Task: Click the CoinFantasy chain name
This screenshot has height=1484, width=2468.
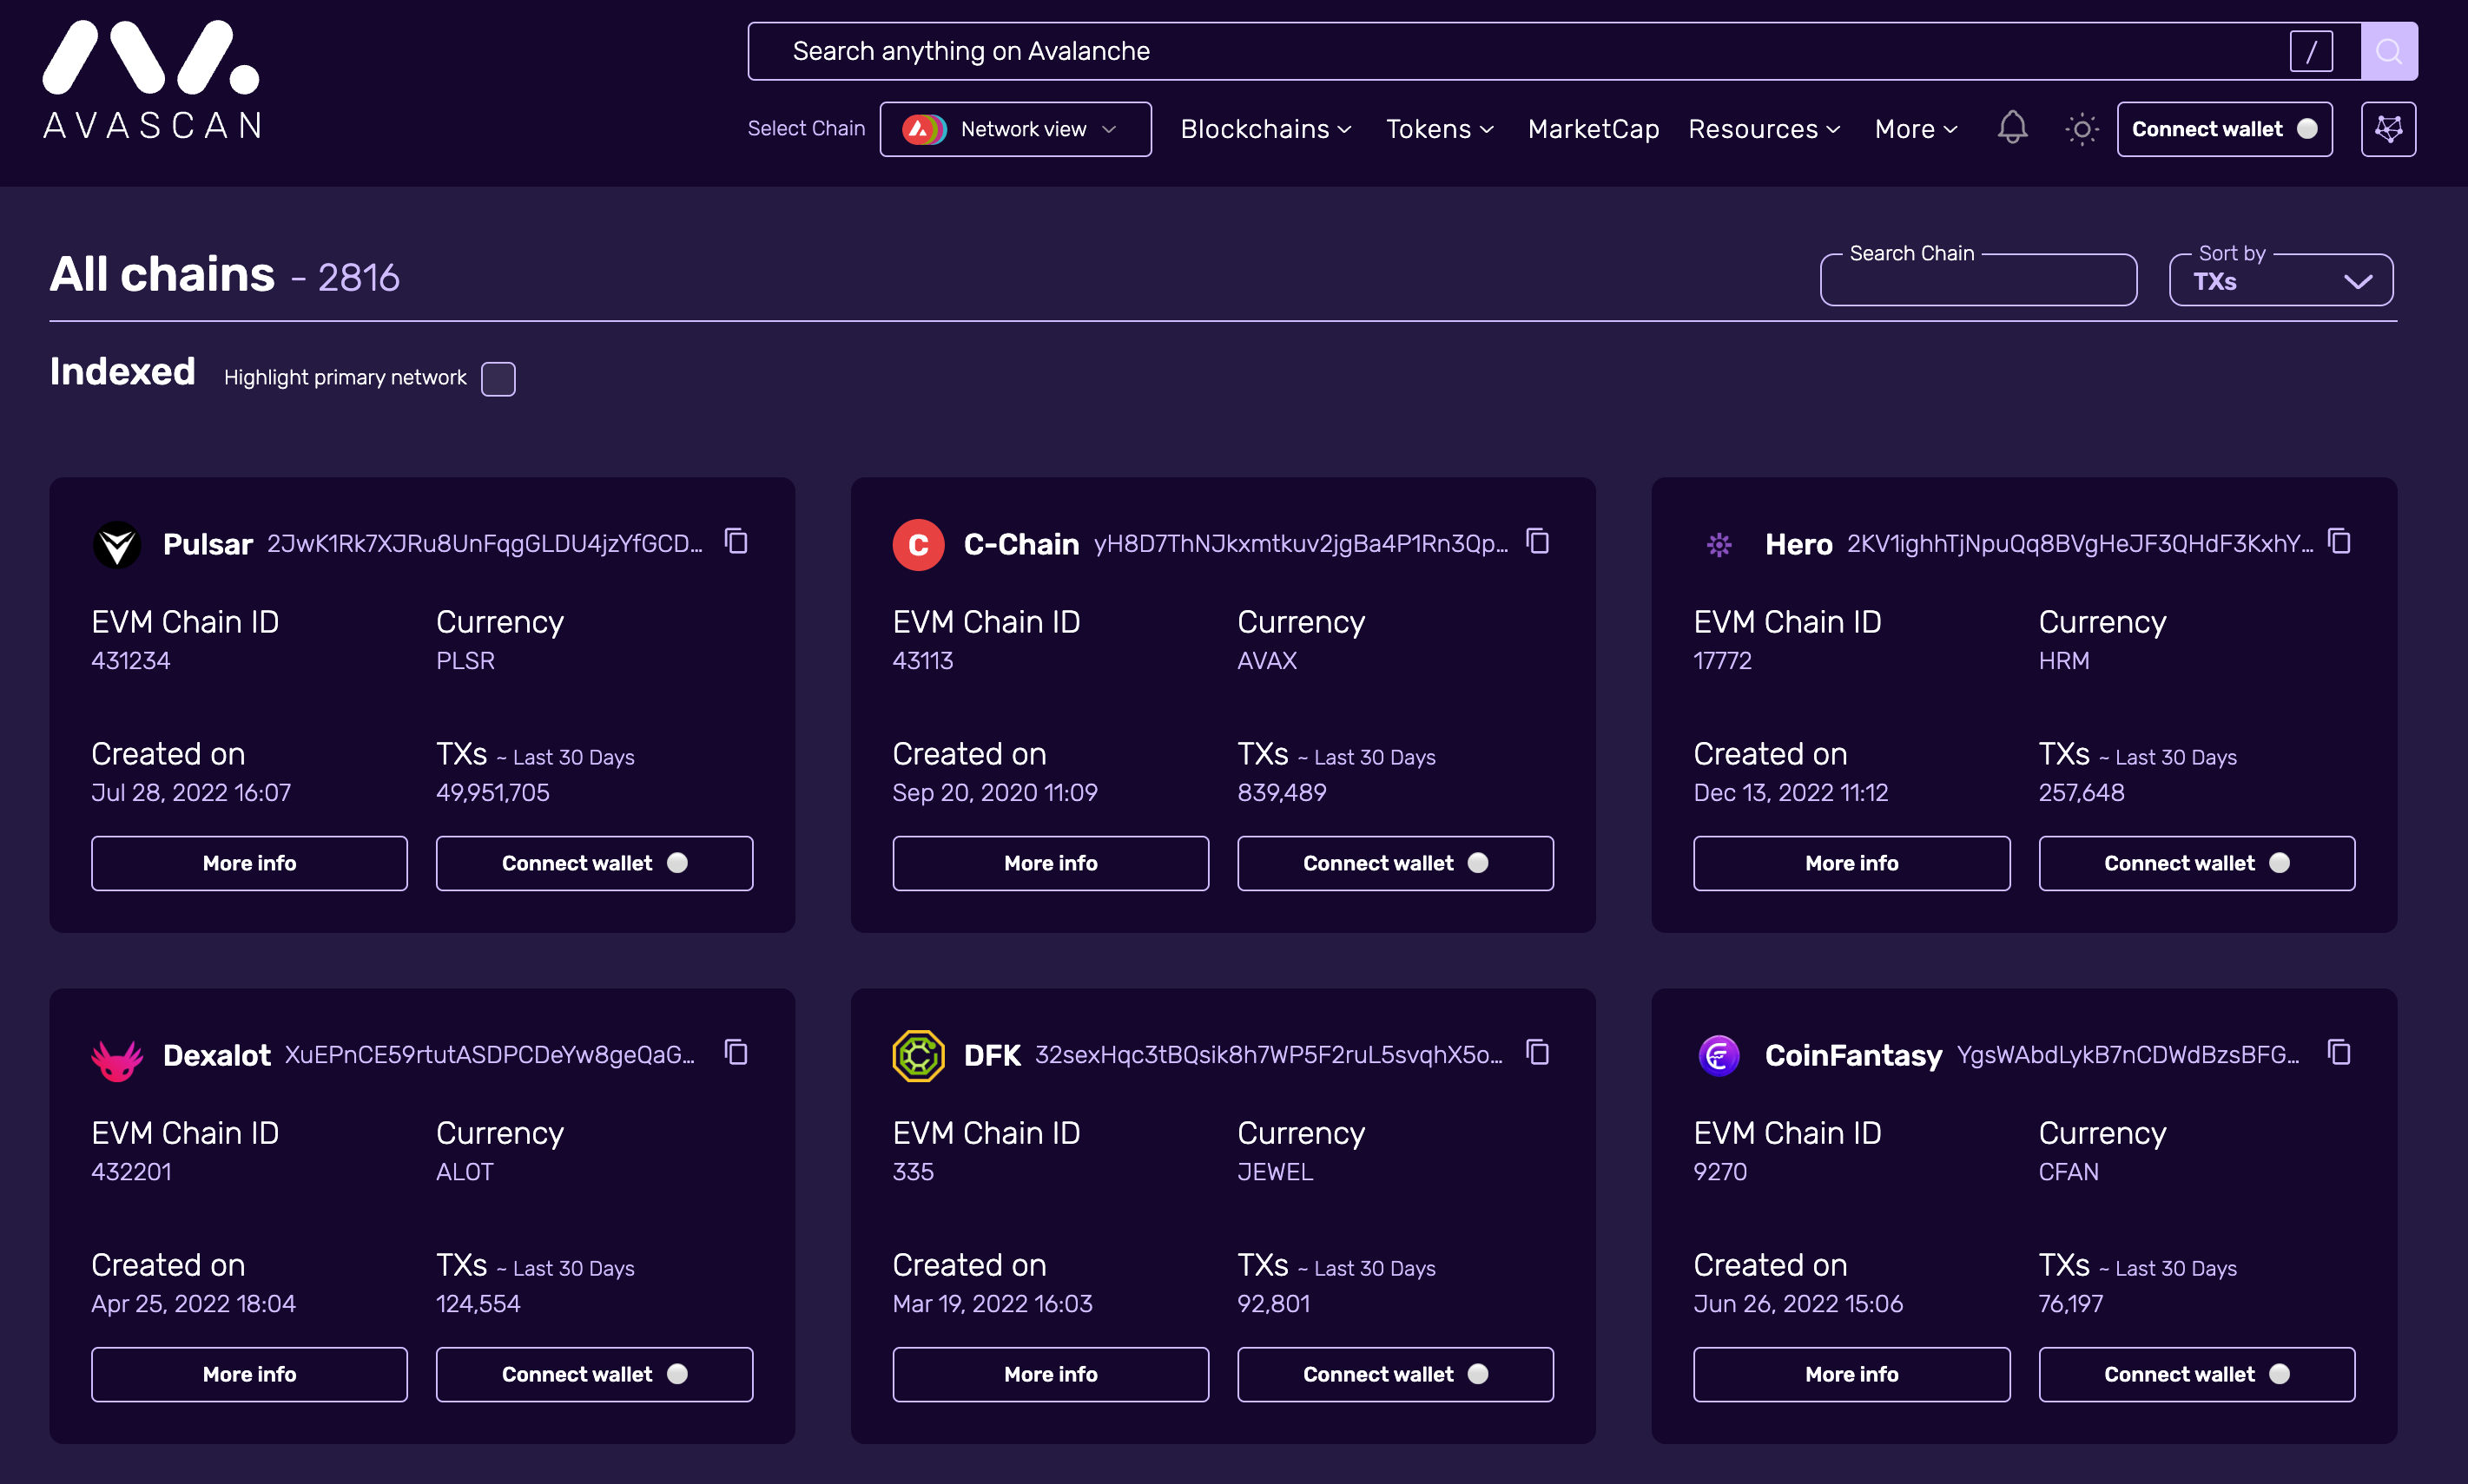Action: coord(1853,1055)
